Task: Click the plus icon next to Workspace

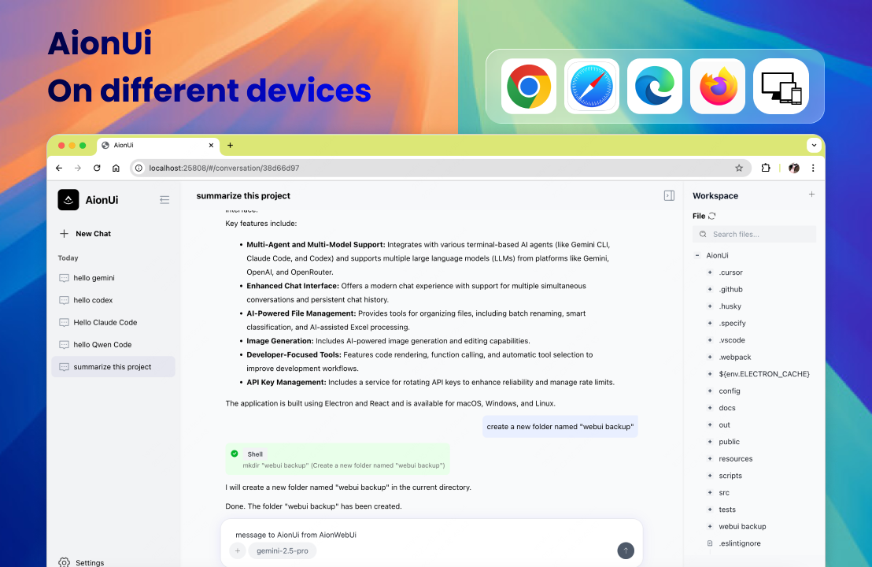Action: pos(811,195)
